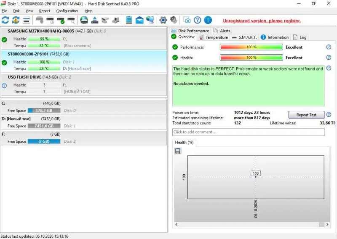Click the camera screenshot toolbar icon
Screen dimensions: 337x239
(187, 20)
